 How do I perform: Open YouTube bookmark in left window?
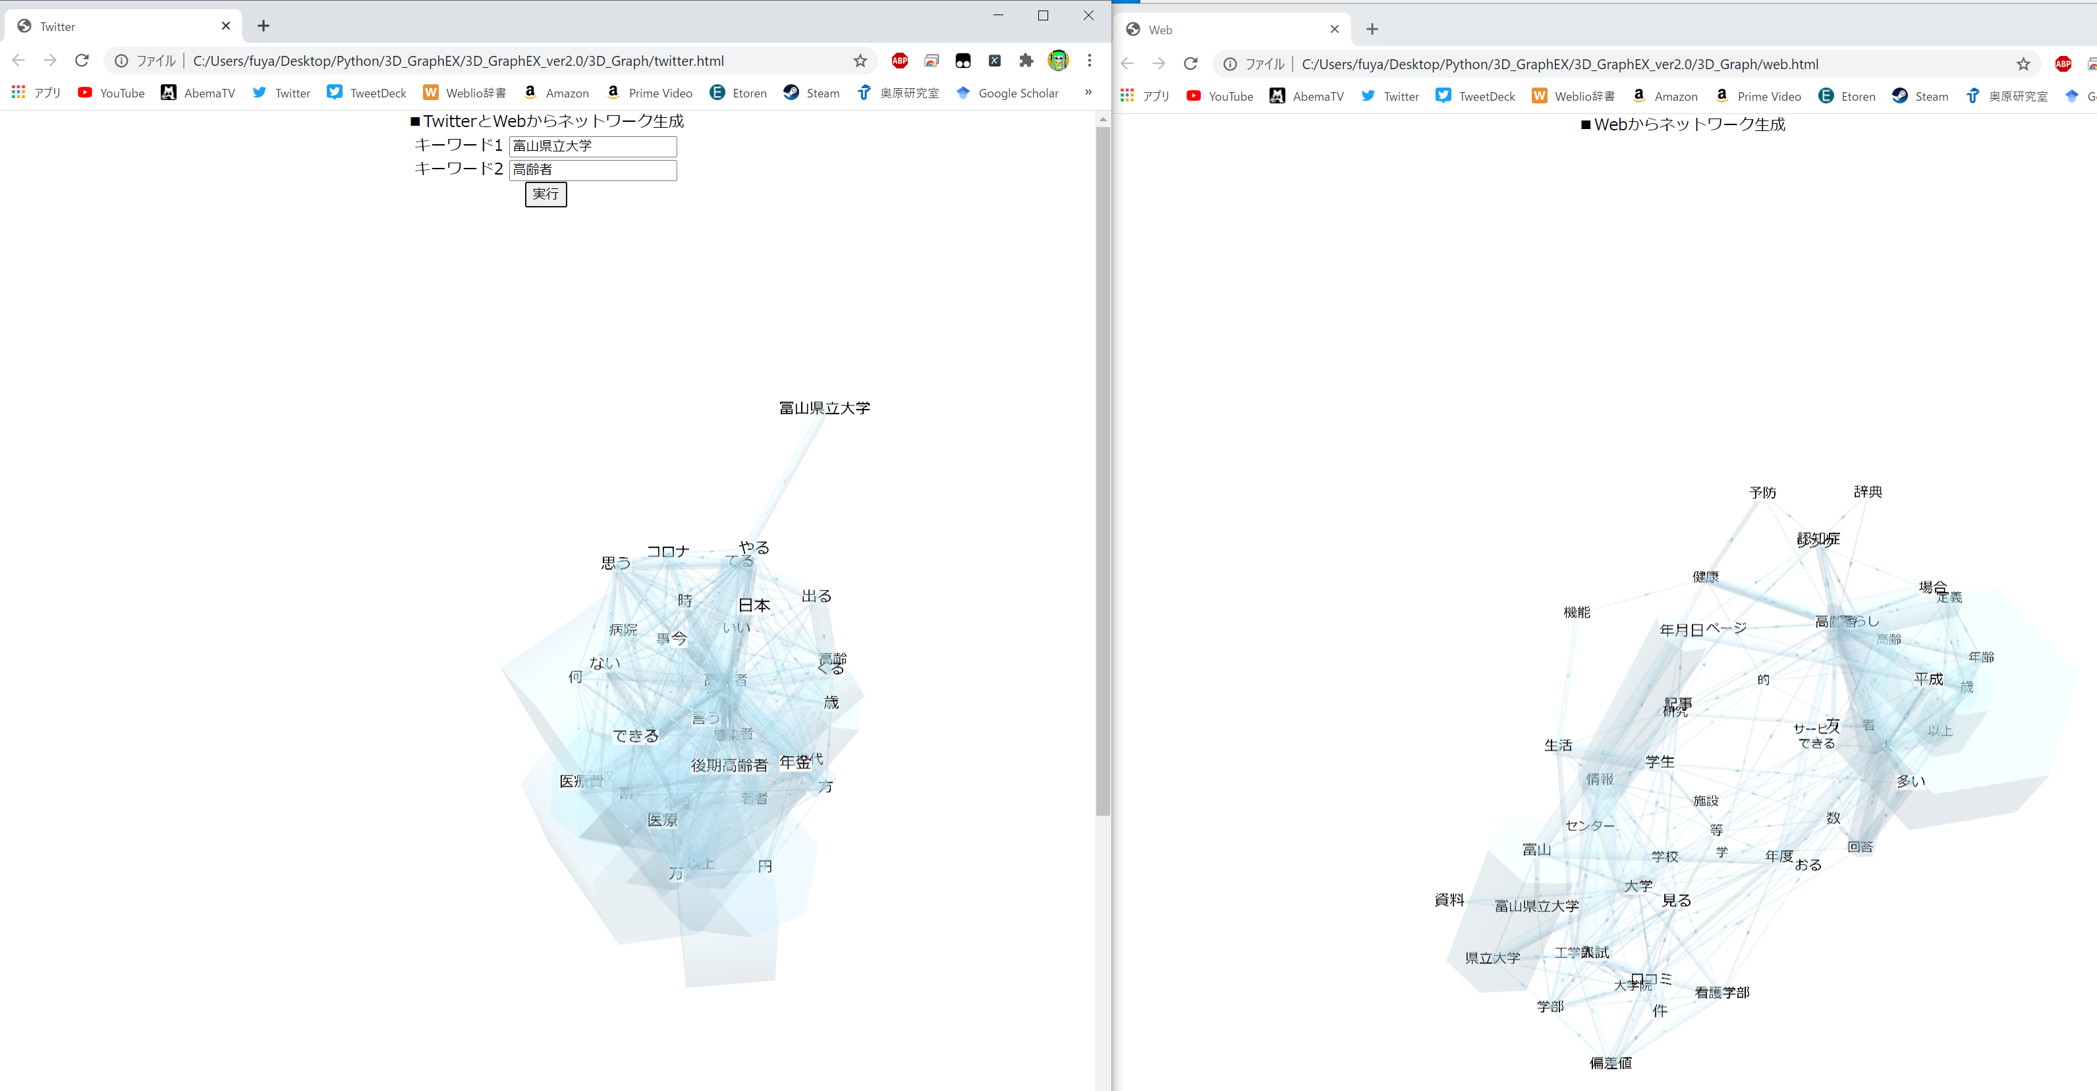click(111, 93)
